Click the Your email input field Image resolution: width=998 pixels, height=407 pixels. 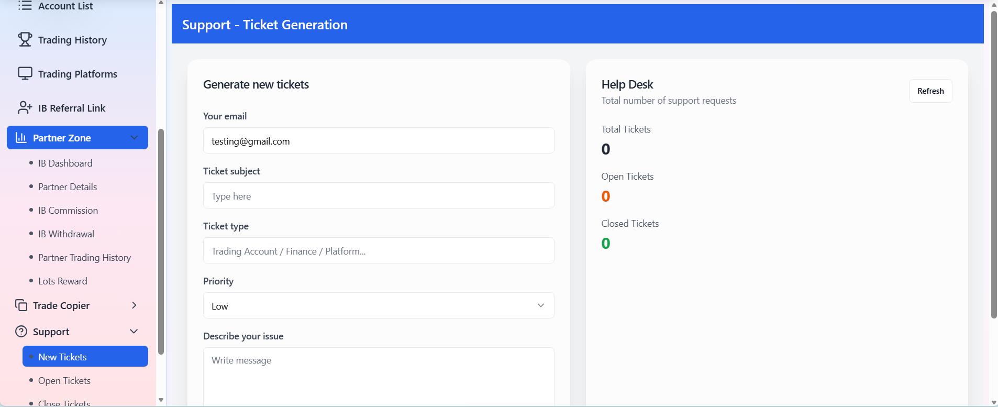[379, 140]
